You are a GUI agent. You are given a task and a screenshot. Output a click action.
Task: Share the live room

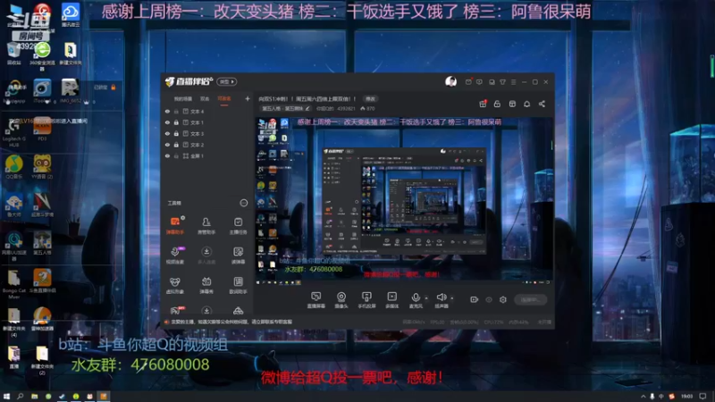tap(542, 104)
